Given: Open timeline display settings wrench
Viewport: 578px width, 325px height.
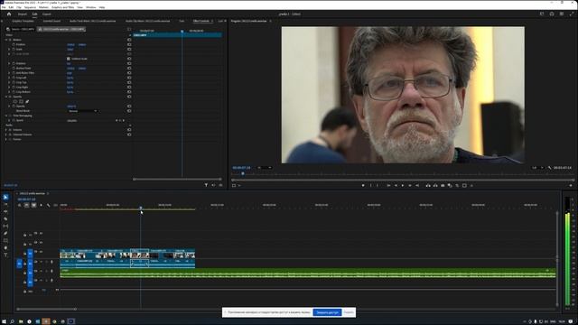Looking at the screenshot, I should pos(48,205).
